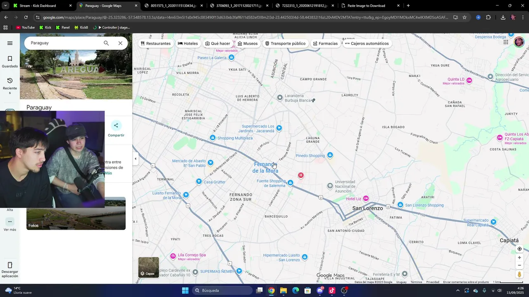The image size is (529, 297).
Task: Zoom out on the map
Action: point(519,265)
